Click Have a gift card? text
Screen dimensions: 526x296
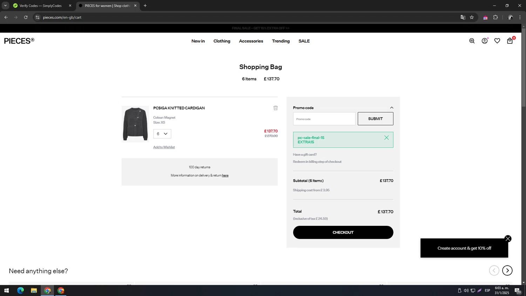coord(305,155)
